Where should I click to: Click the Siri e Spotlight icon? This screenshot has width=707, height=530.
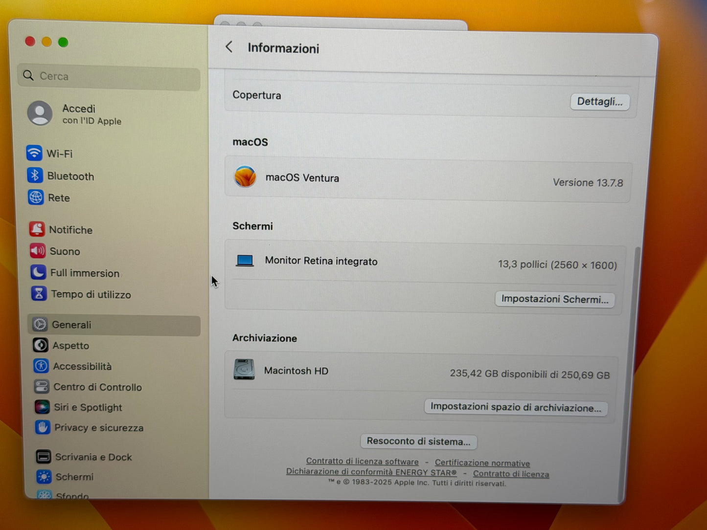click(x=42, y=407)
